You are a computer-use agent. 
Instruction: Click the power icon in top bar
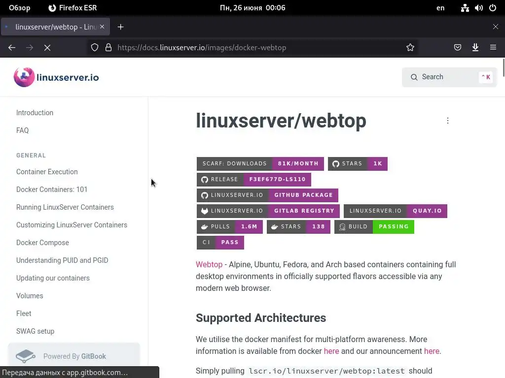493,8
